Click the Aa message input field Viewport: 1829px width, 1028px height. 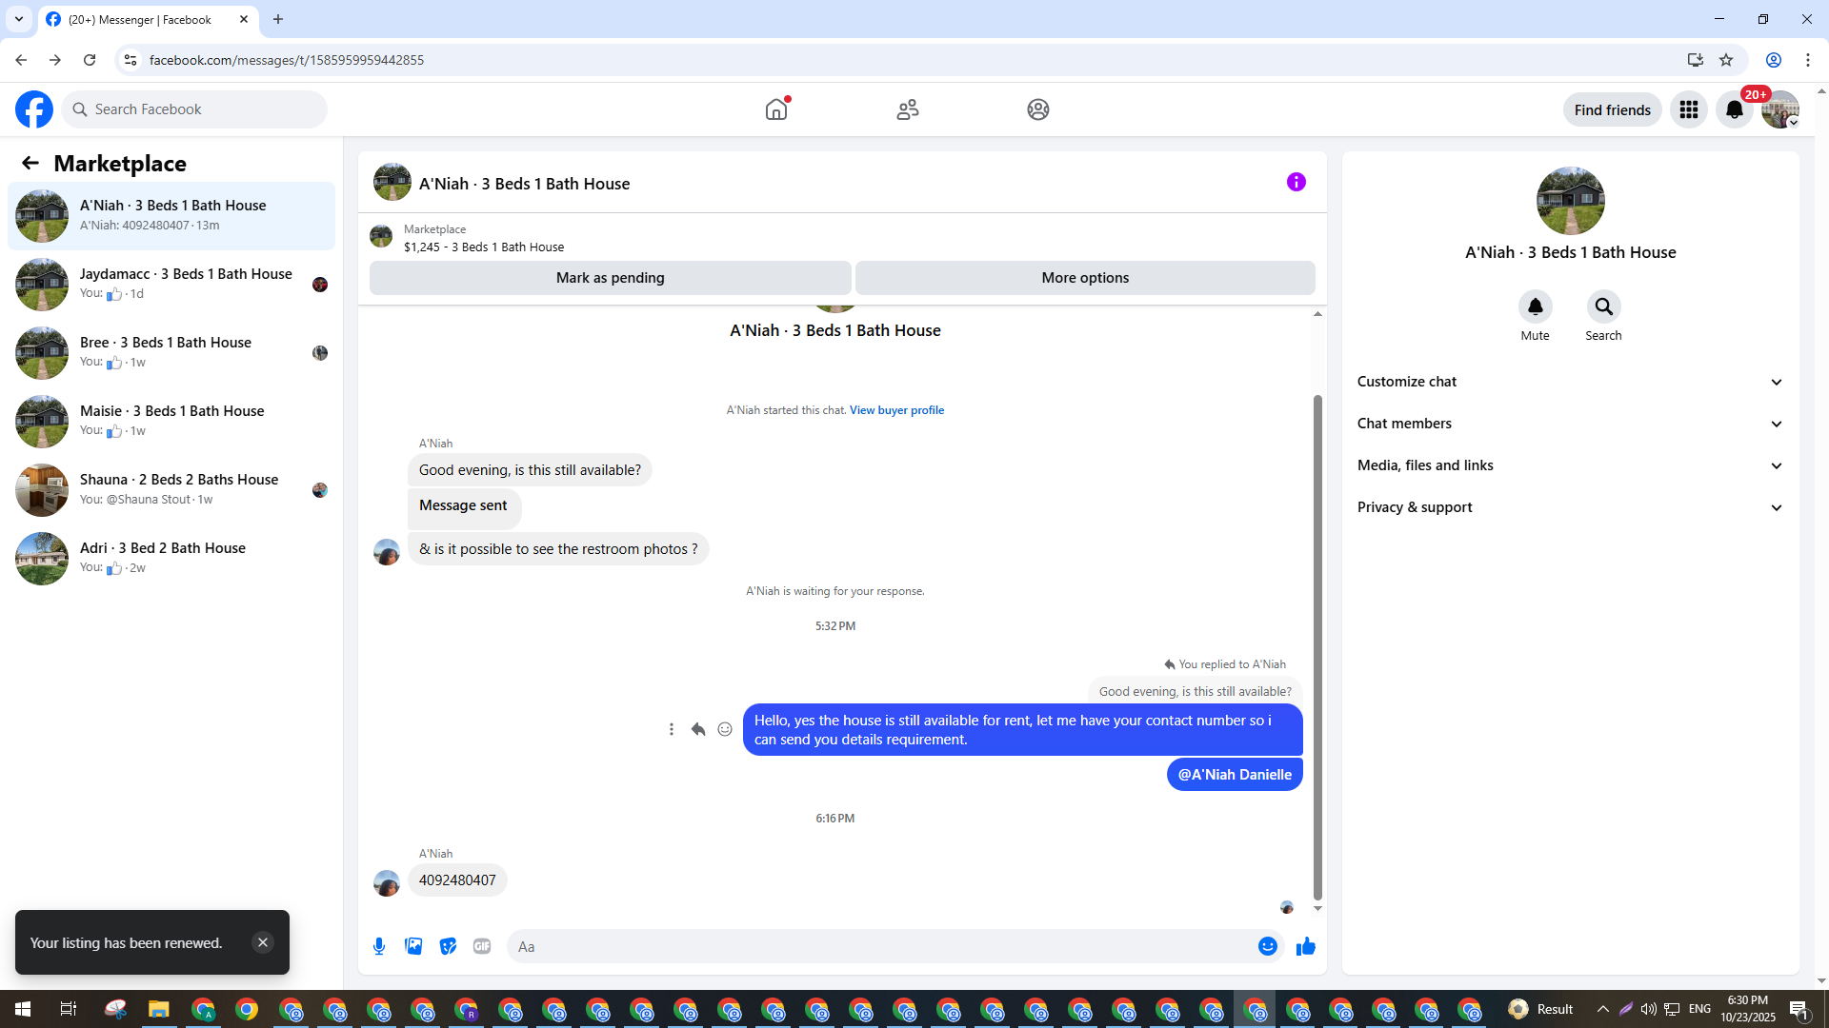(876, 946)
